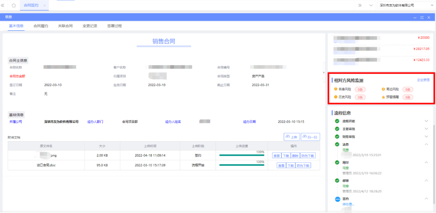Click 查看 for the png attachment

click(277, 156)
